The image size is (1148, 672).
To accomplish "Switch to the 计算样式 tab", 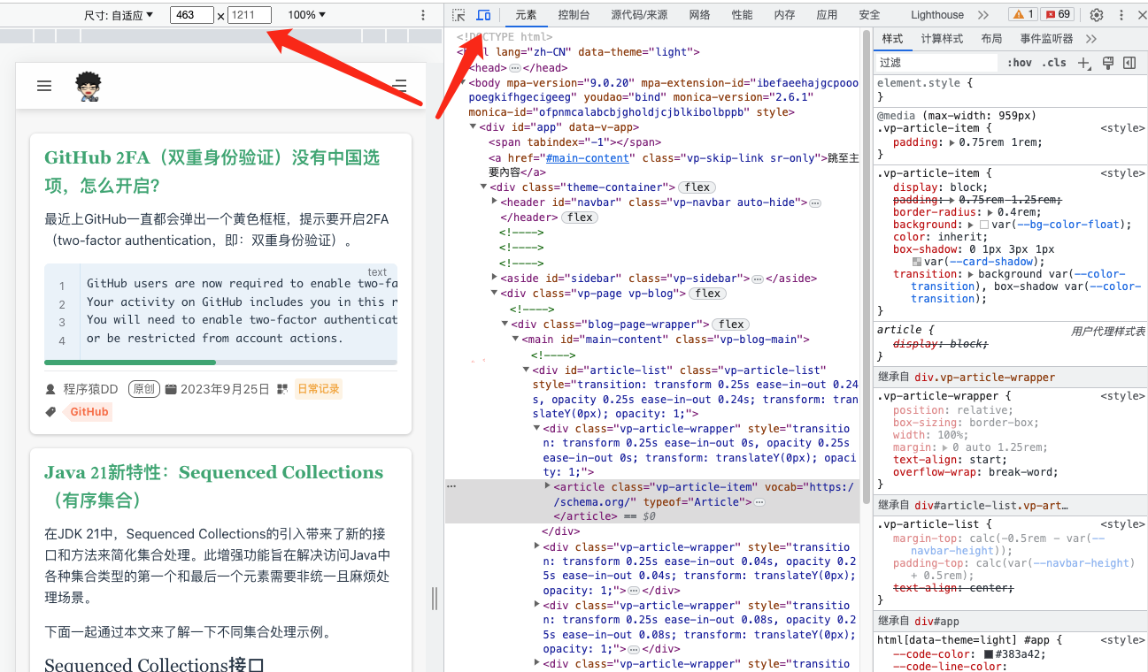I will (x=942, y=39).
